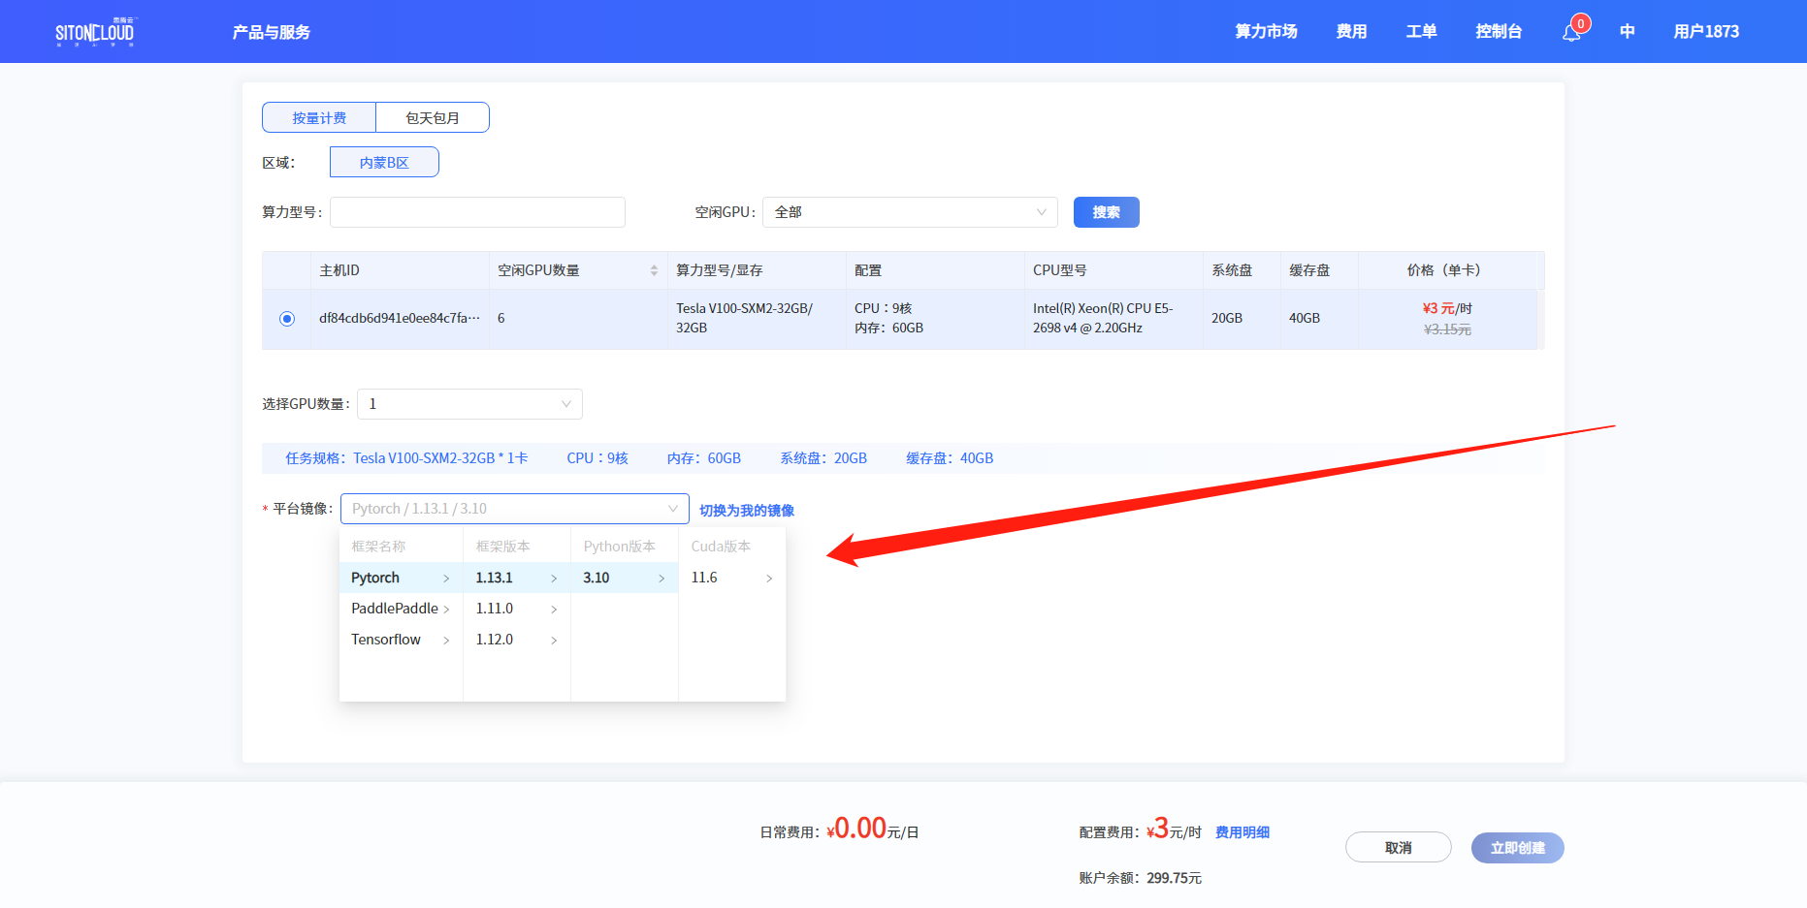The width and height of the screenshot is (1807, 908).
Task: Click the SitonCloud logo
Action: point(94,32)
